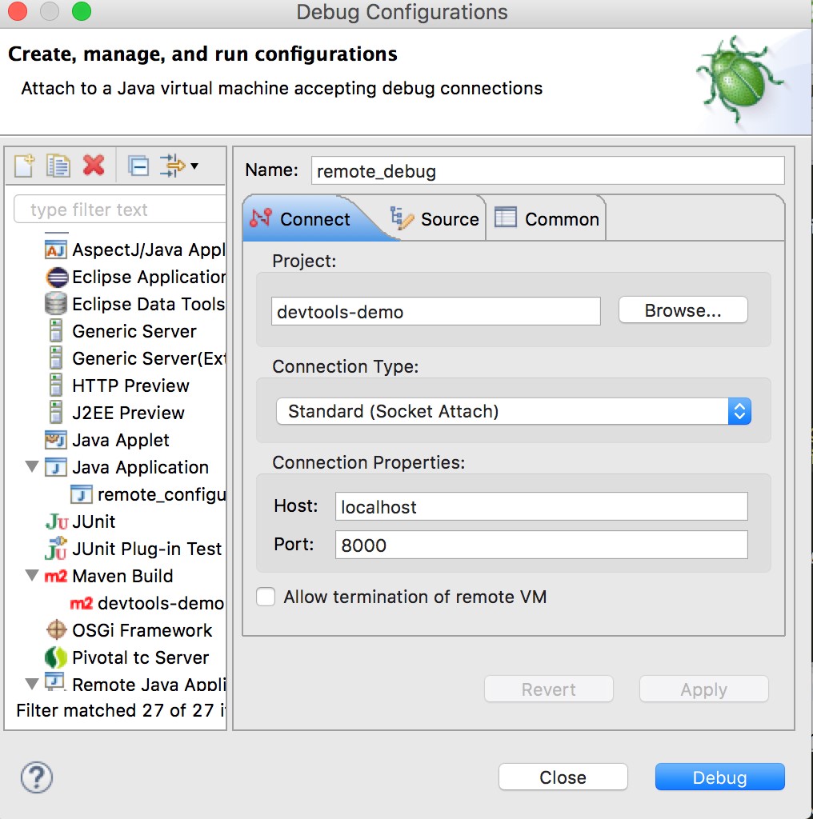Image resolution: width=813 pixels, height=819 pixels.
Task: Open the filter icon's dropdown arrow
Action: [194, 166]
